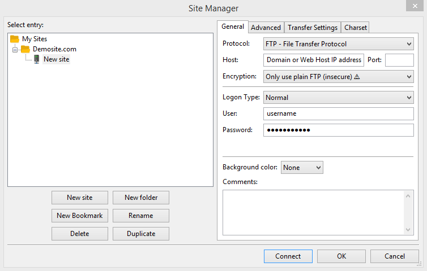Switch to the Transfer Settings tab

pos(313,27)
